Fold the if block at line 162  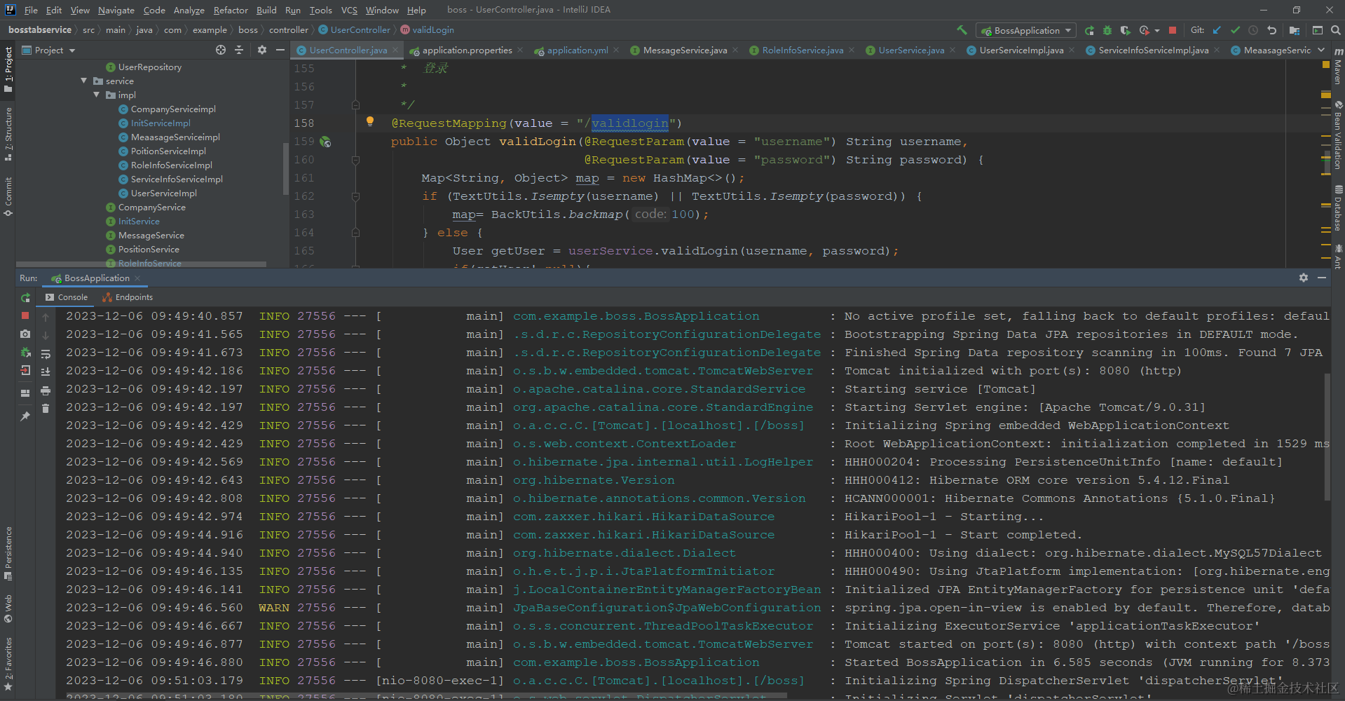[355, 196]
